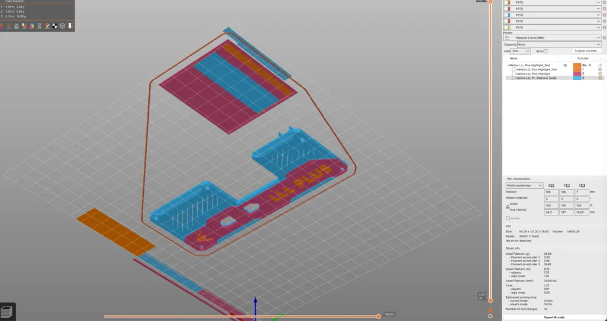Click the Extruder column header
Viewport: 607px width, 321px height.
pyautogui.click(x=583, y=58)
